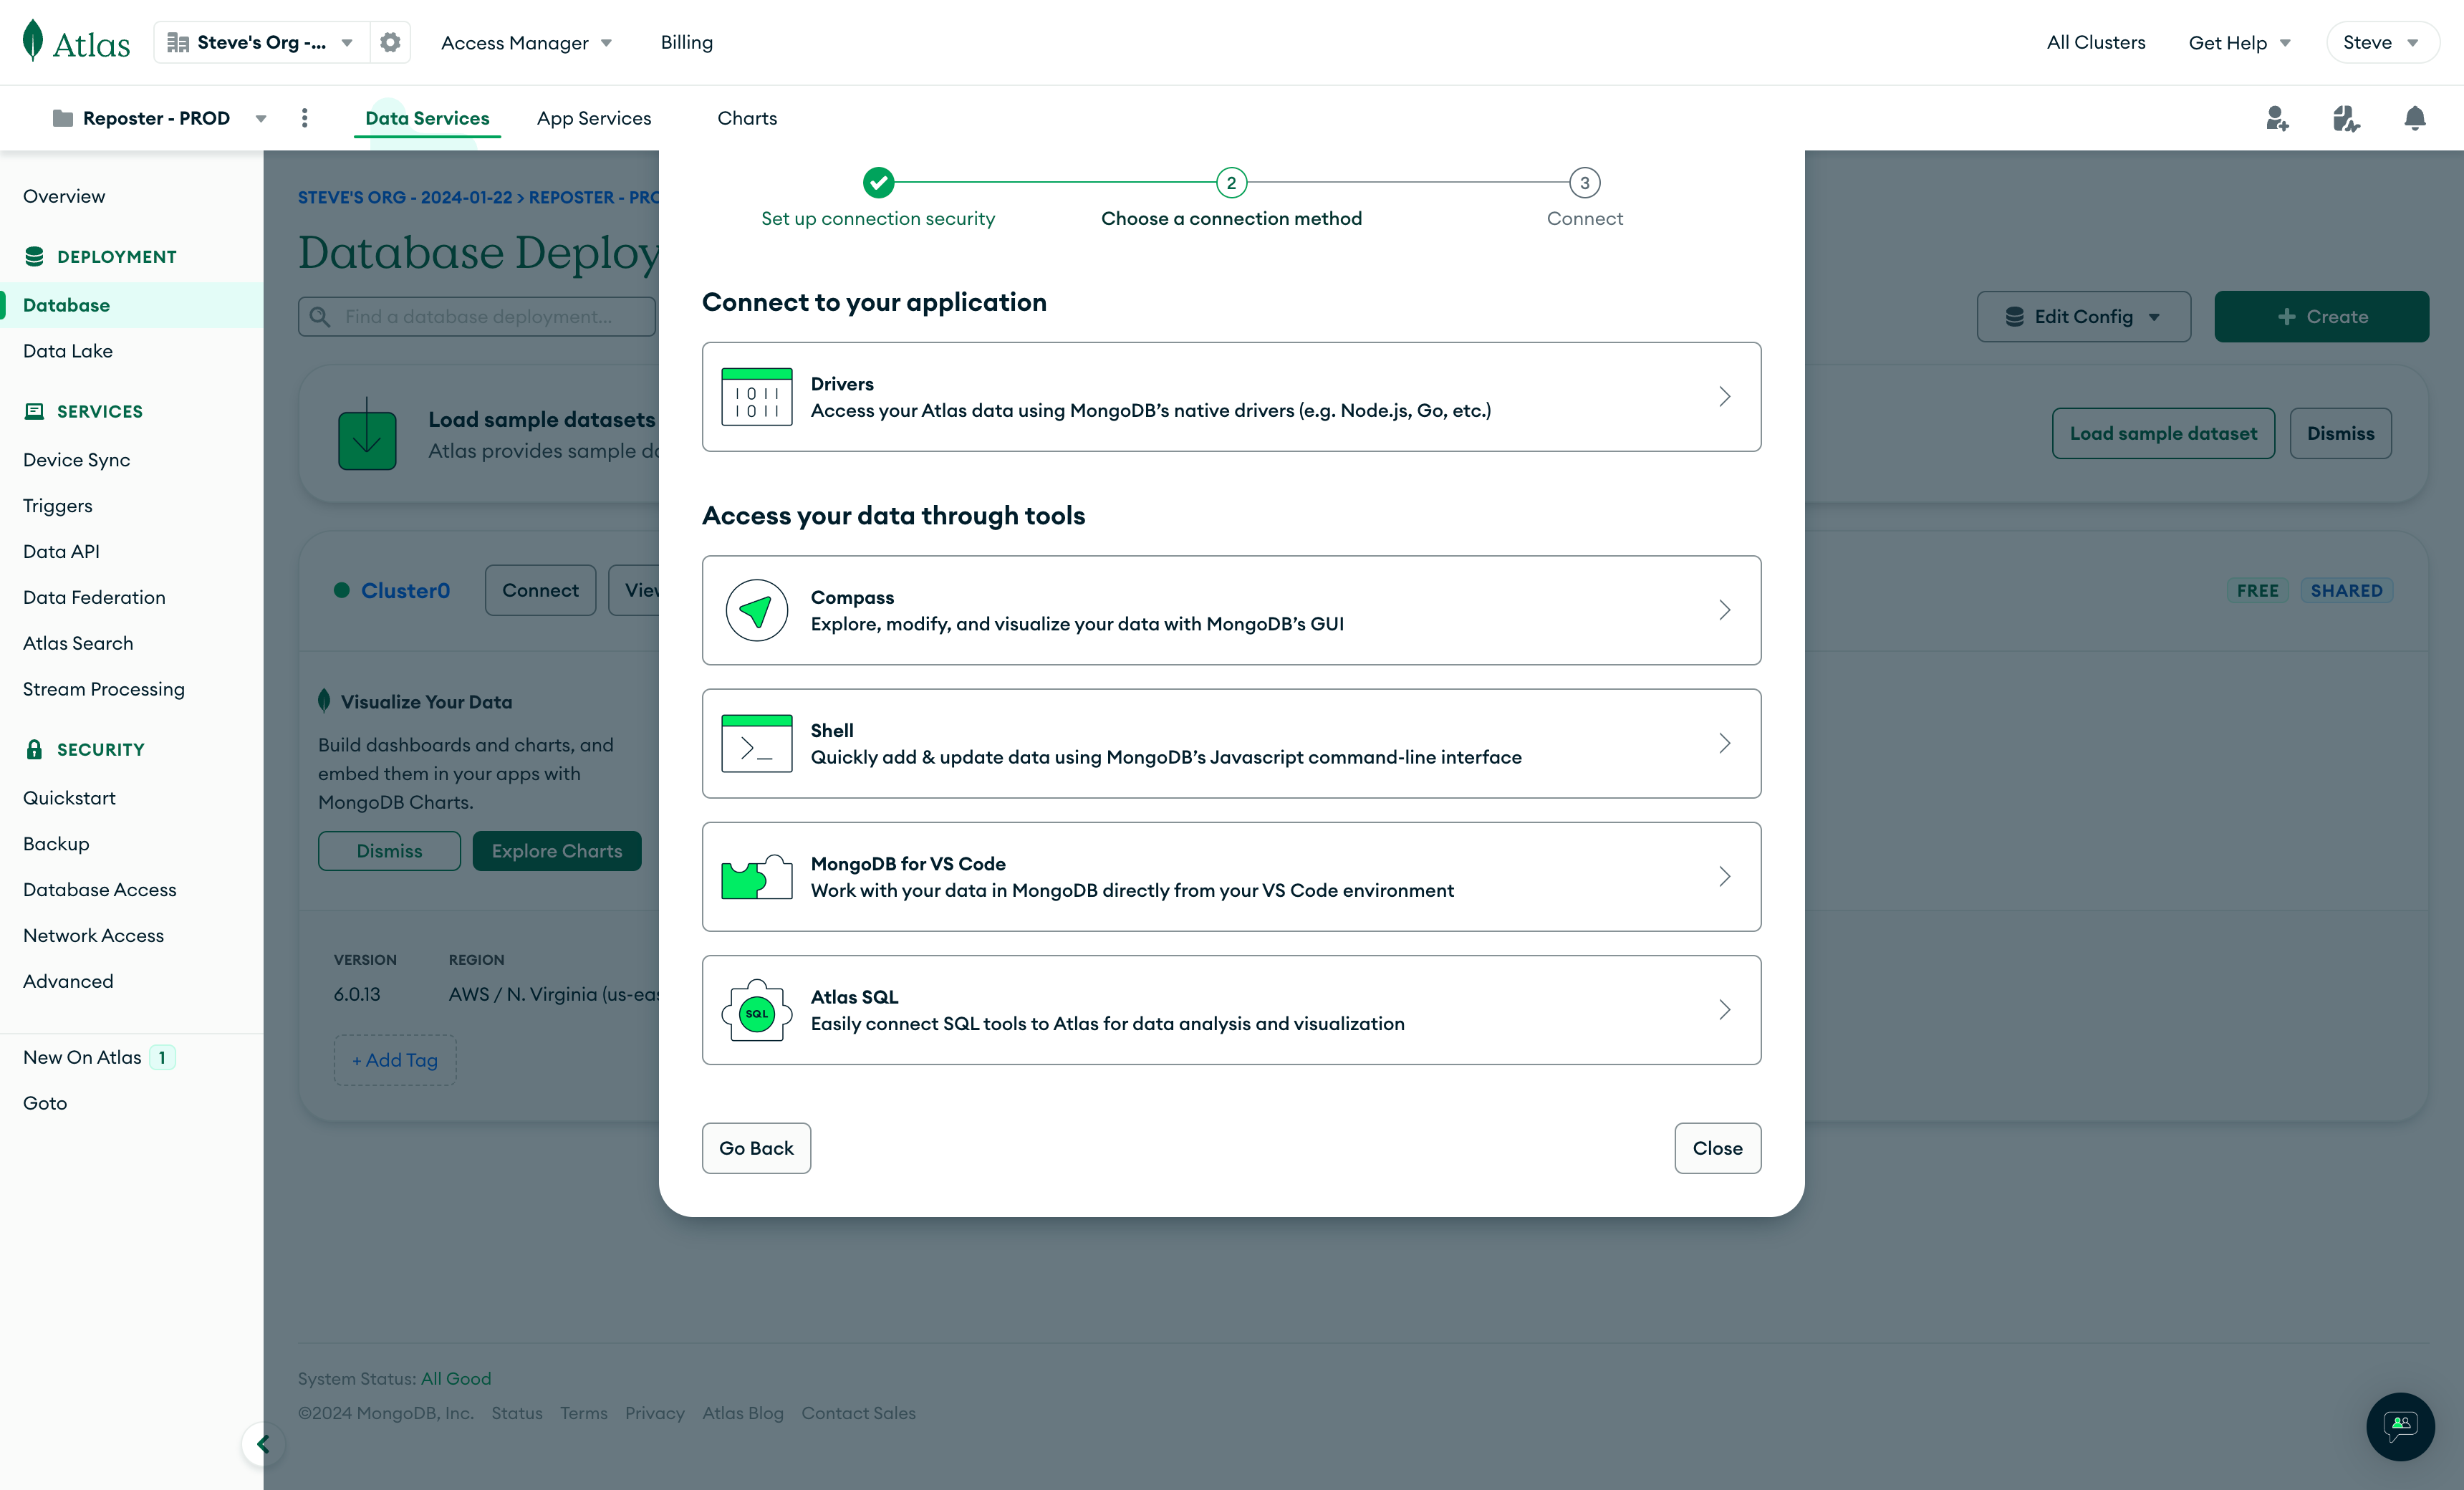This screenshot has width=2464, height=1490.
Task: Dismiss the Visualize Your Data card
Action: pos(389,851)
